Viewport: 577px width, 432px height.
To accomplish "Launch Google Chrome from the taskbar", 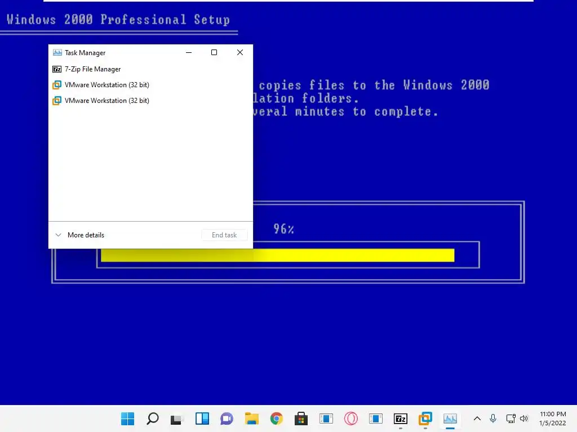I will (276, 418).
